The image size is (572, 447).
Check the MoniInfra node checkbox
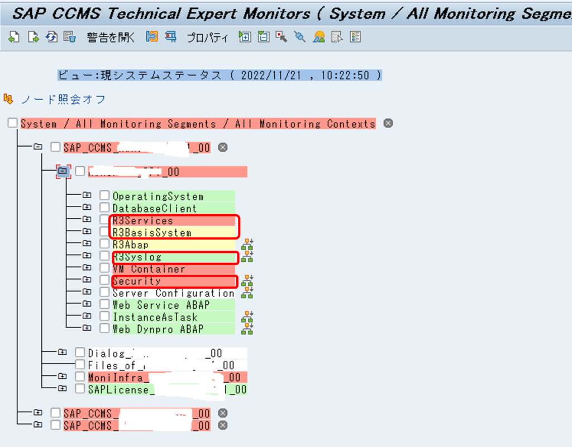point(80,376)
